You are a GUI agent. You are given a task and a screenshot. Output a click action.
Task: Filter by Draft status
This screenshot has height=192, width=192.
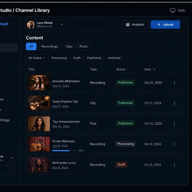[77, 58]
